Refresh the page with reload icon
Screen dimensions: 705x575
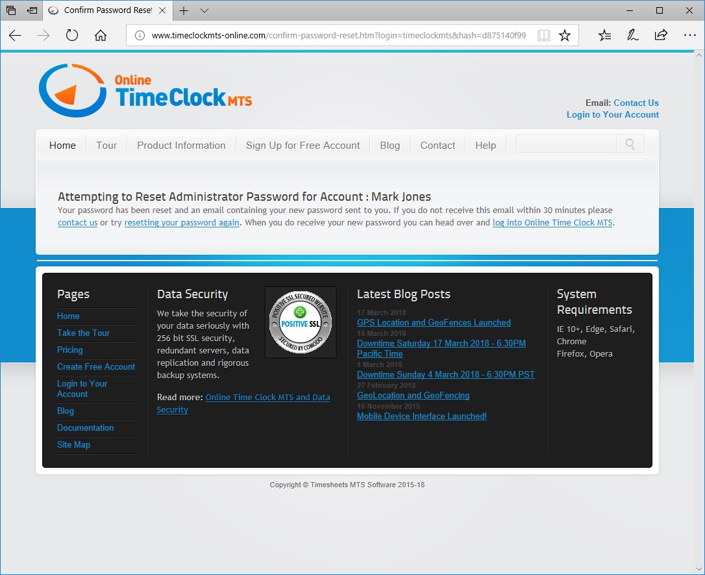(72, 35)
